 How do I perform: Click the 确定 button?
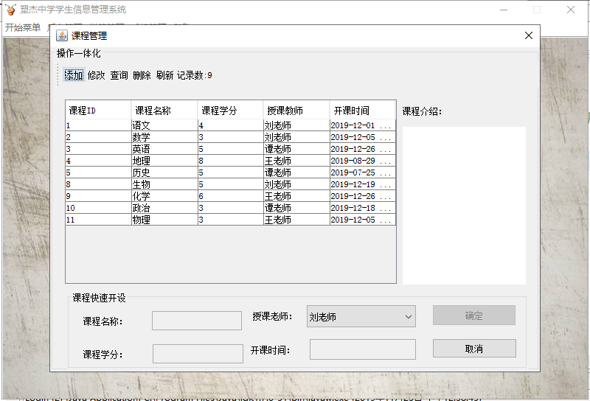coord(473,315)
